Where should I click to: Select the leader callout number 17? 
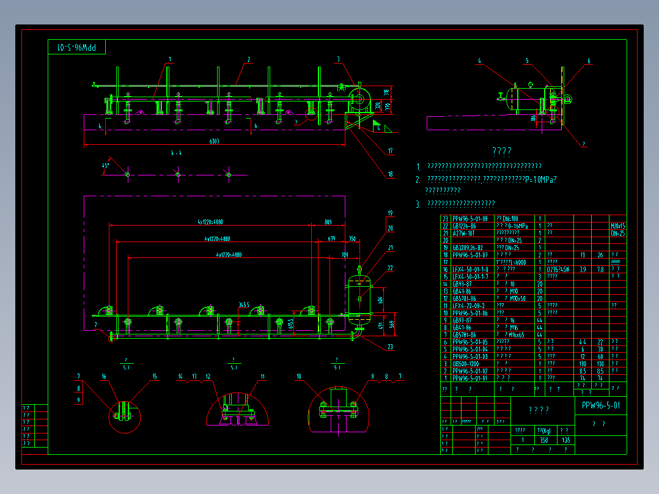pos(391,151)
